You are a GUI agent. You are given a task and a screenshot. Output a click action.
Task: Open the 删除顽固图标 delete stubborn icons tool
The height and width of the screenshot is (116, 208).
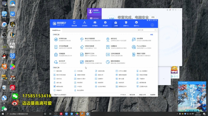point(115,62)
